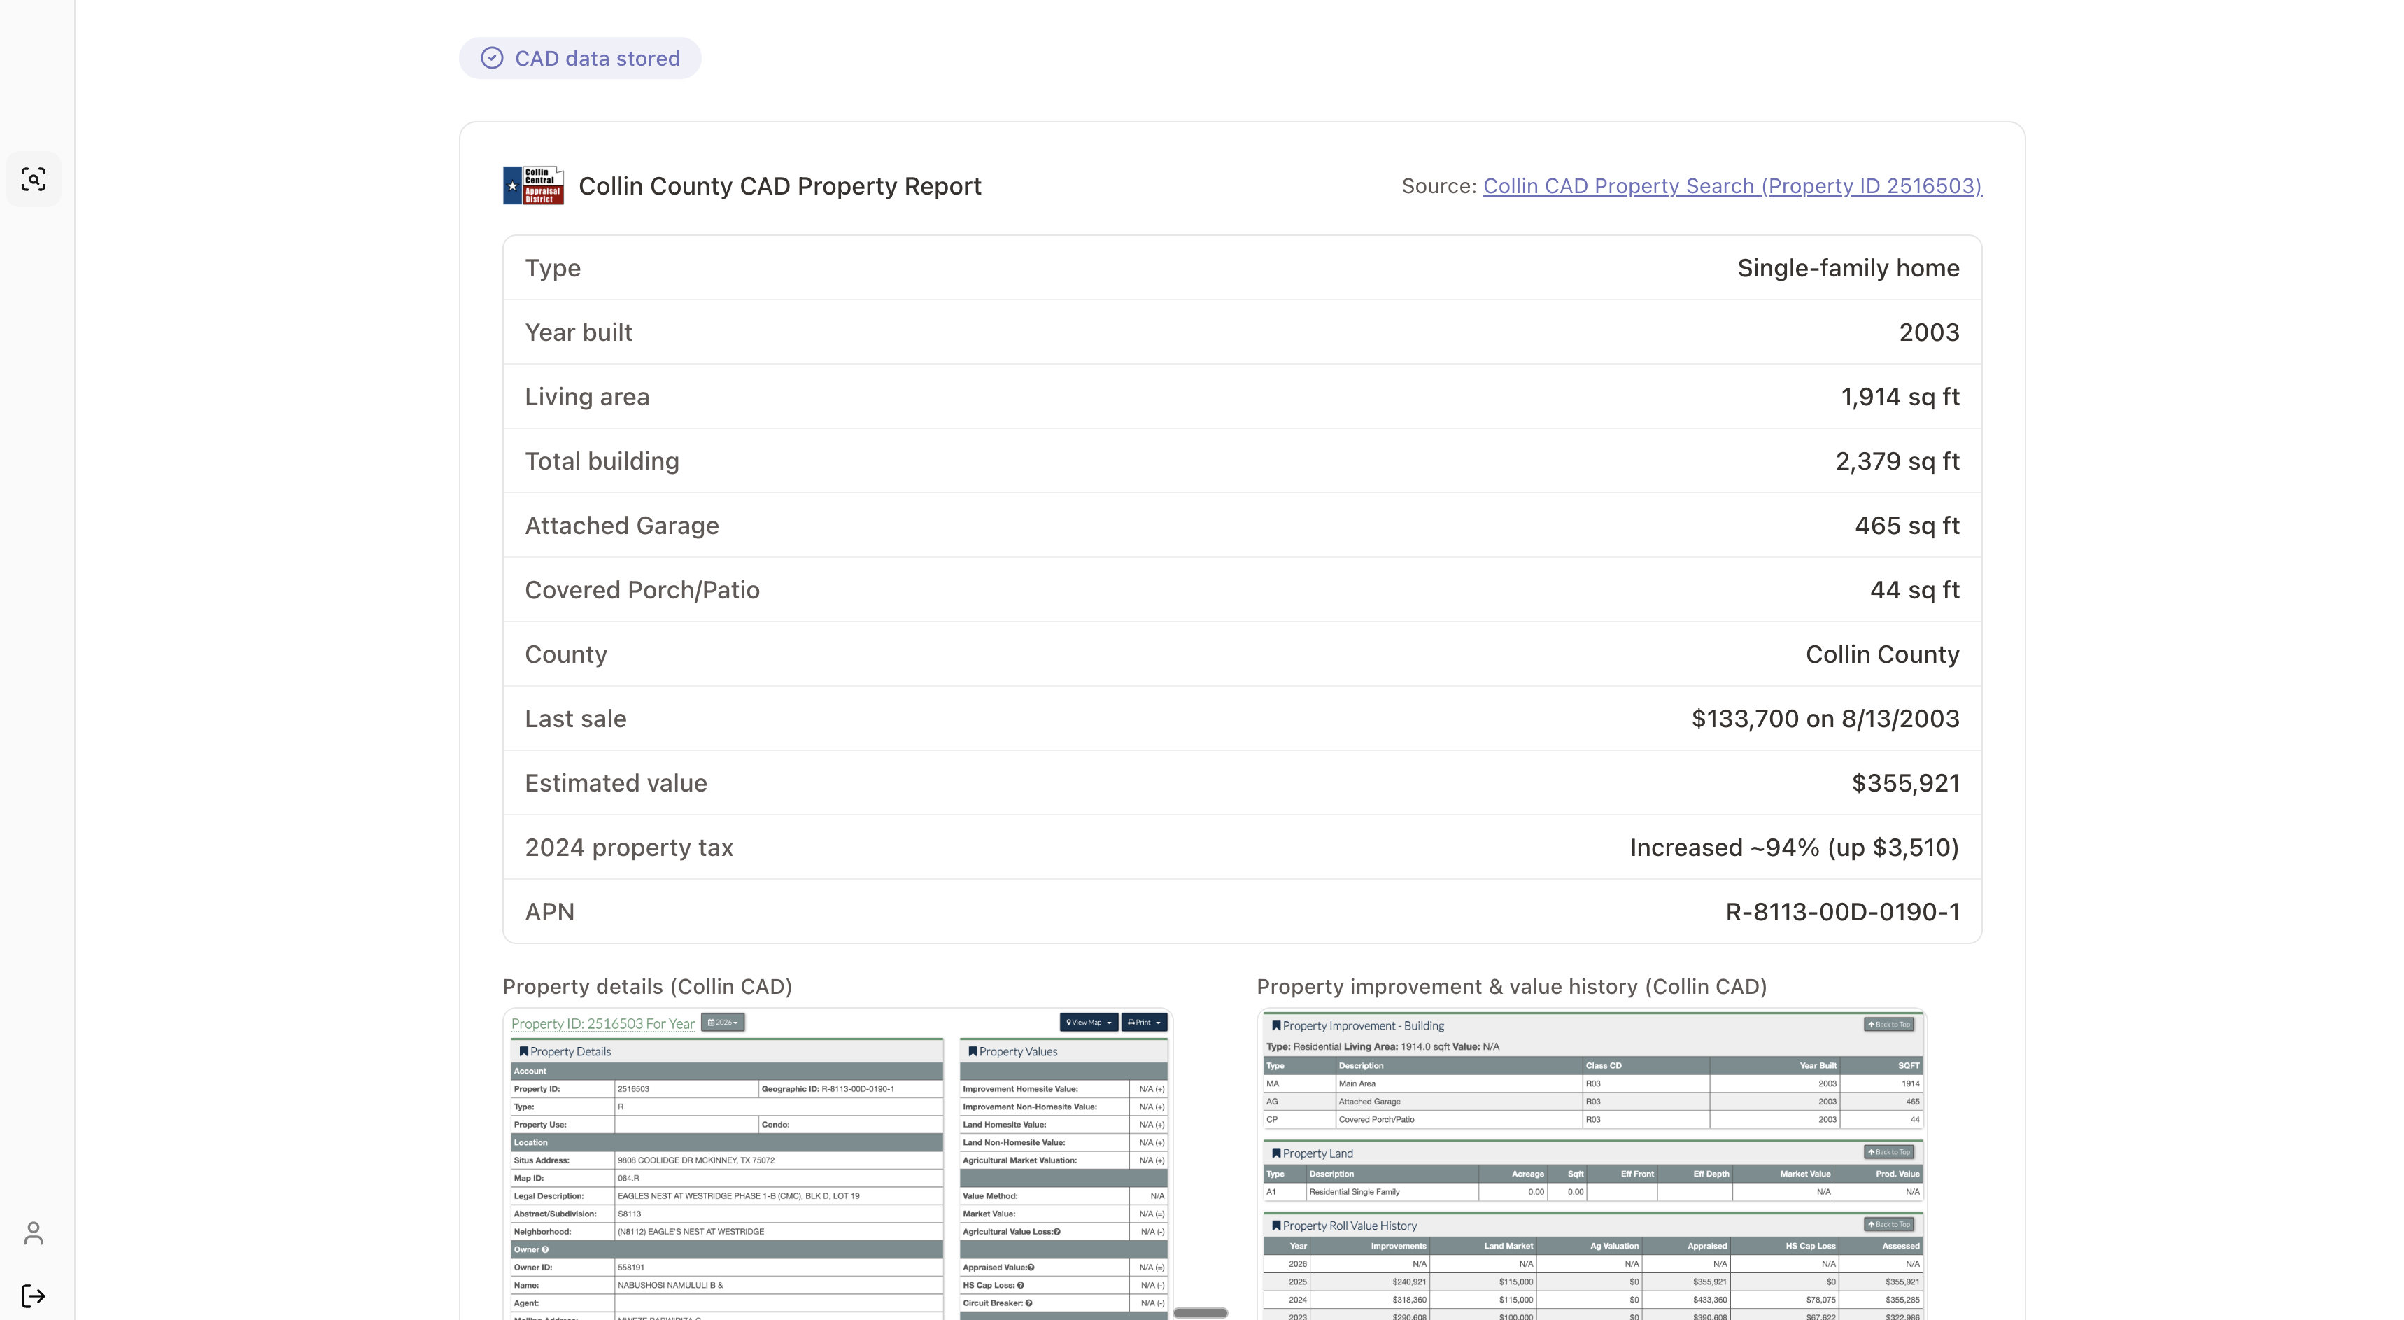
Task: Click the horizontal scrollbar handle between thumbnails
Action: pyautogui.click(x=1200, y=1312)
